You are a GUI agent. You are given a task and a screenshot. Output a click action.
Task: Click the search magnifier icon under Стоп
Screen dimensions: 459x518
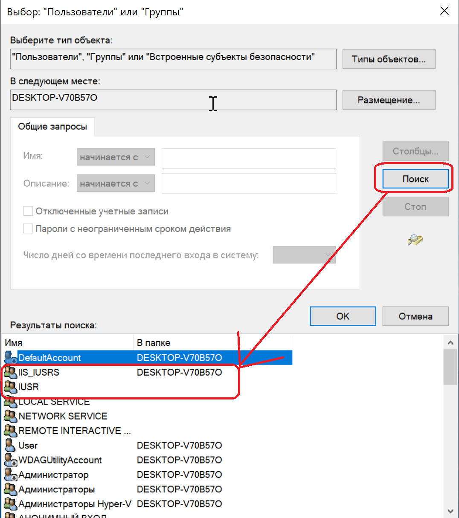tap(415, 240)
